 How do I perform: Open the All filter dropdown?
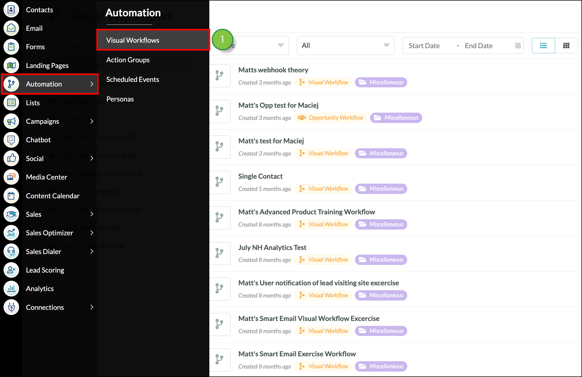coord(345,45)
